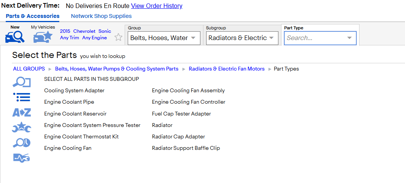Select the Parts & Accessories tab
405x183 pixels.
coord(33,16)
